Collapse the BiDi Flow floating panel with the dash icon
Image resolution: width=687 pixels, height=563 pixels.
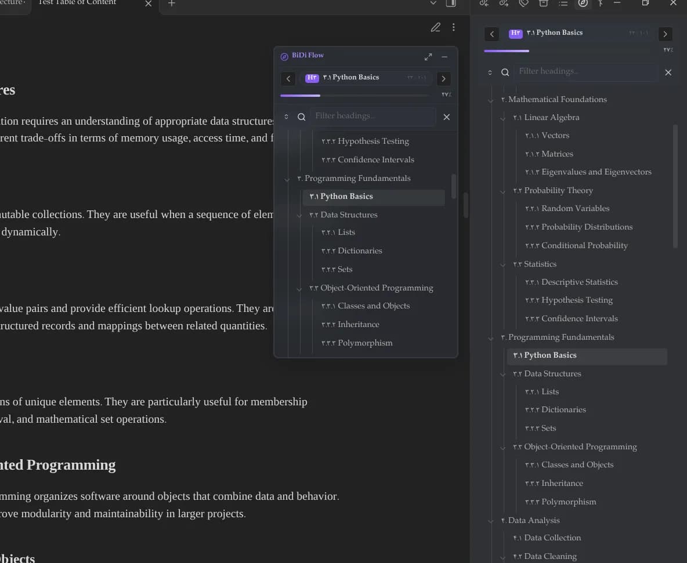pos(444,57)
